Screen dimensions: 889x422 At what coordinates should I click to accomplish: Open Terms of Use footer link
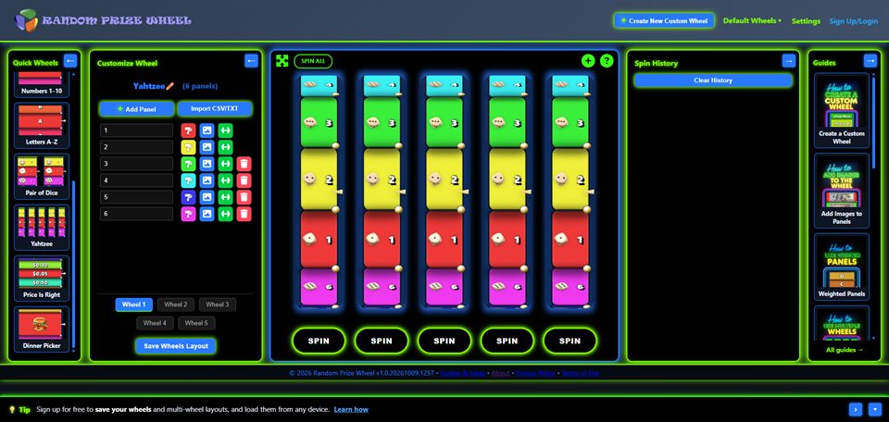click(x=580, y=373)
